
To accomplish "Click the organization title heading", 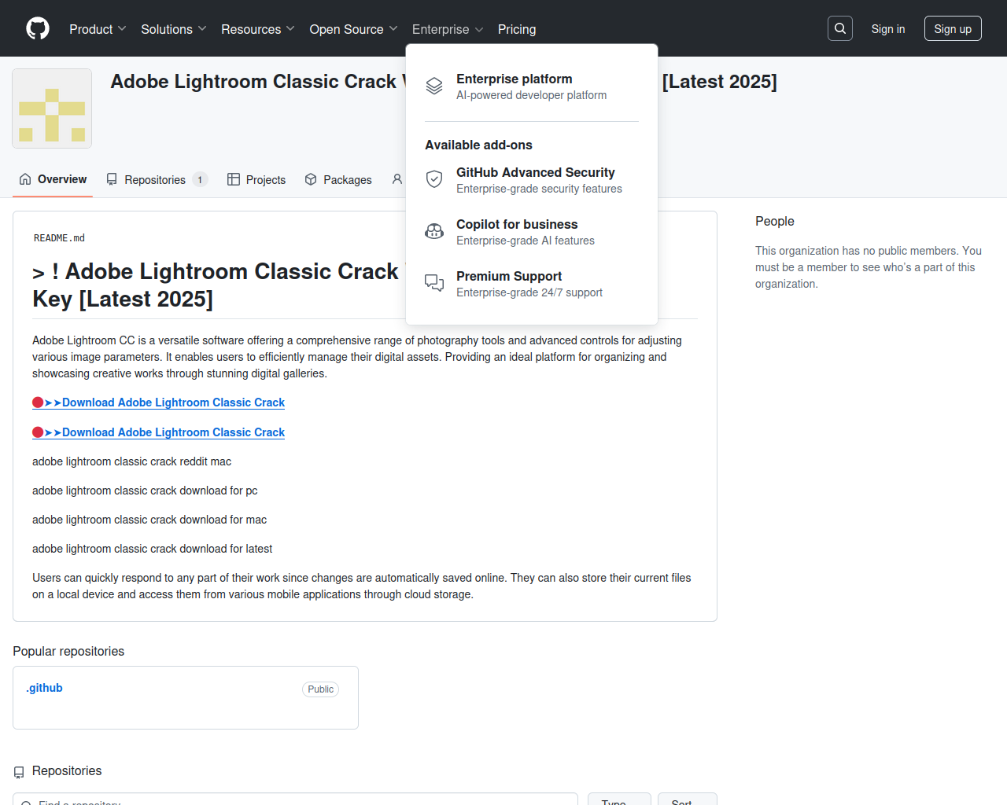I will point(256,82).
